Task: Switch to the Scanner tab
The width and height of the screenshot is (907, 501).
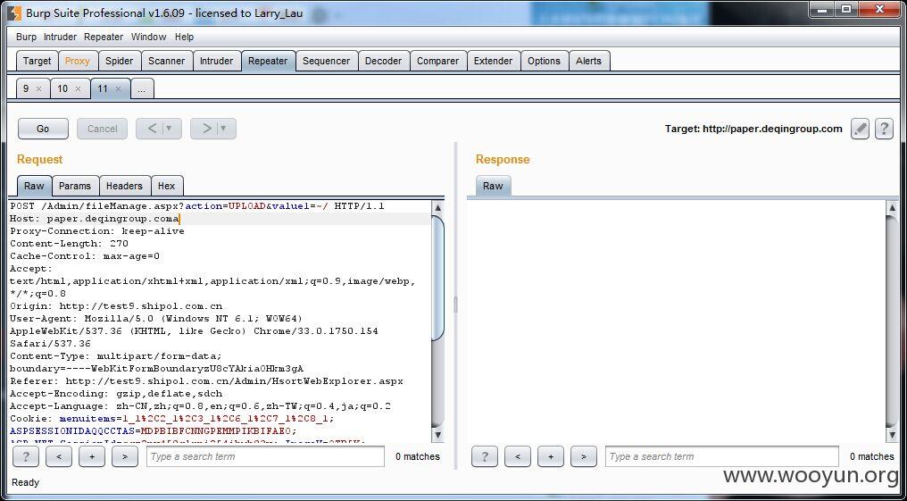Action: point(167,61)
